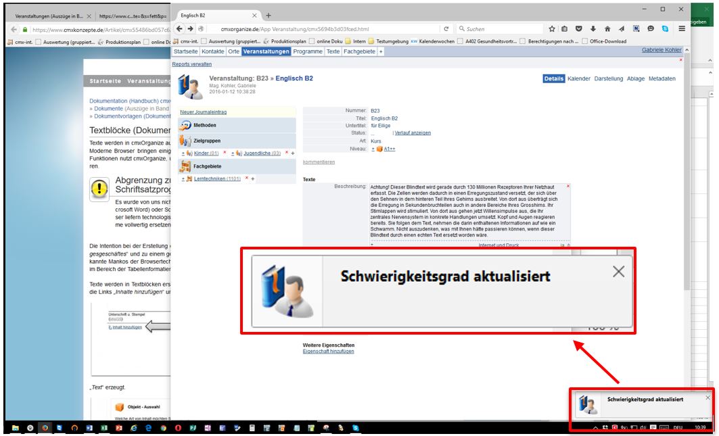The image size is (719, 436).
Task: Close the small Schwierigkeitsgrad notification toast
Action: 708,397
